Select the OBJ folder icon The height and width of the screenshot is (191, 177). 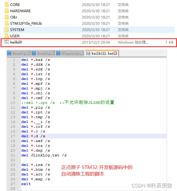[7, 17]
